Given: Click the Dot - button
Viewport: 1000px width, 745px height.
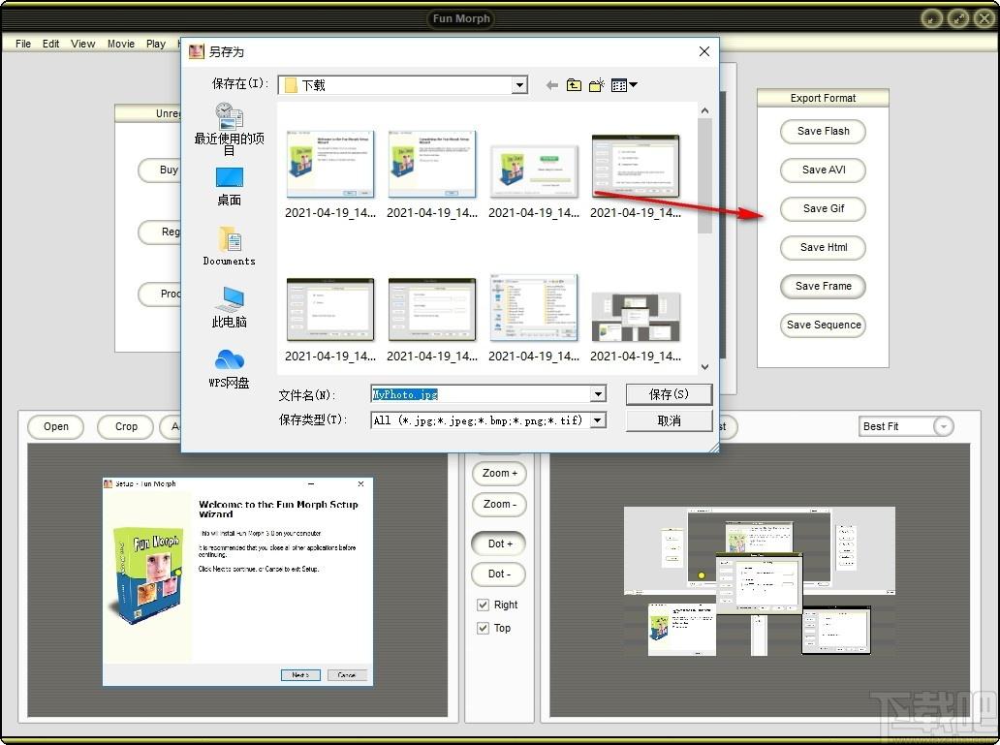Looking at the screenshot, I should (x=499, y=574).
